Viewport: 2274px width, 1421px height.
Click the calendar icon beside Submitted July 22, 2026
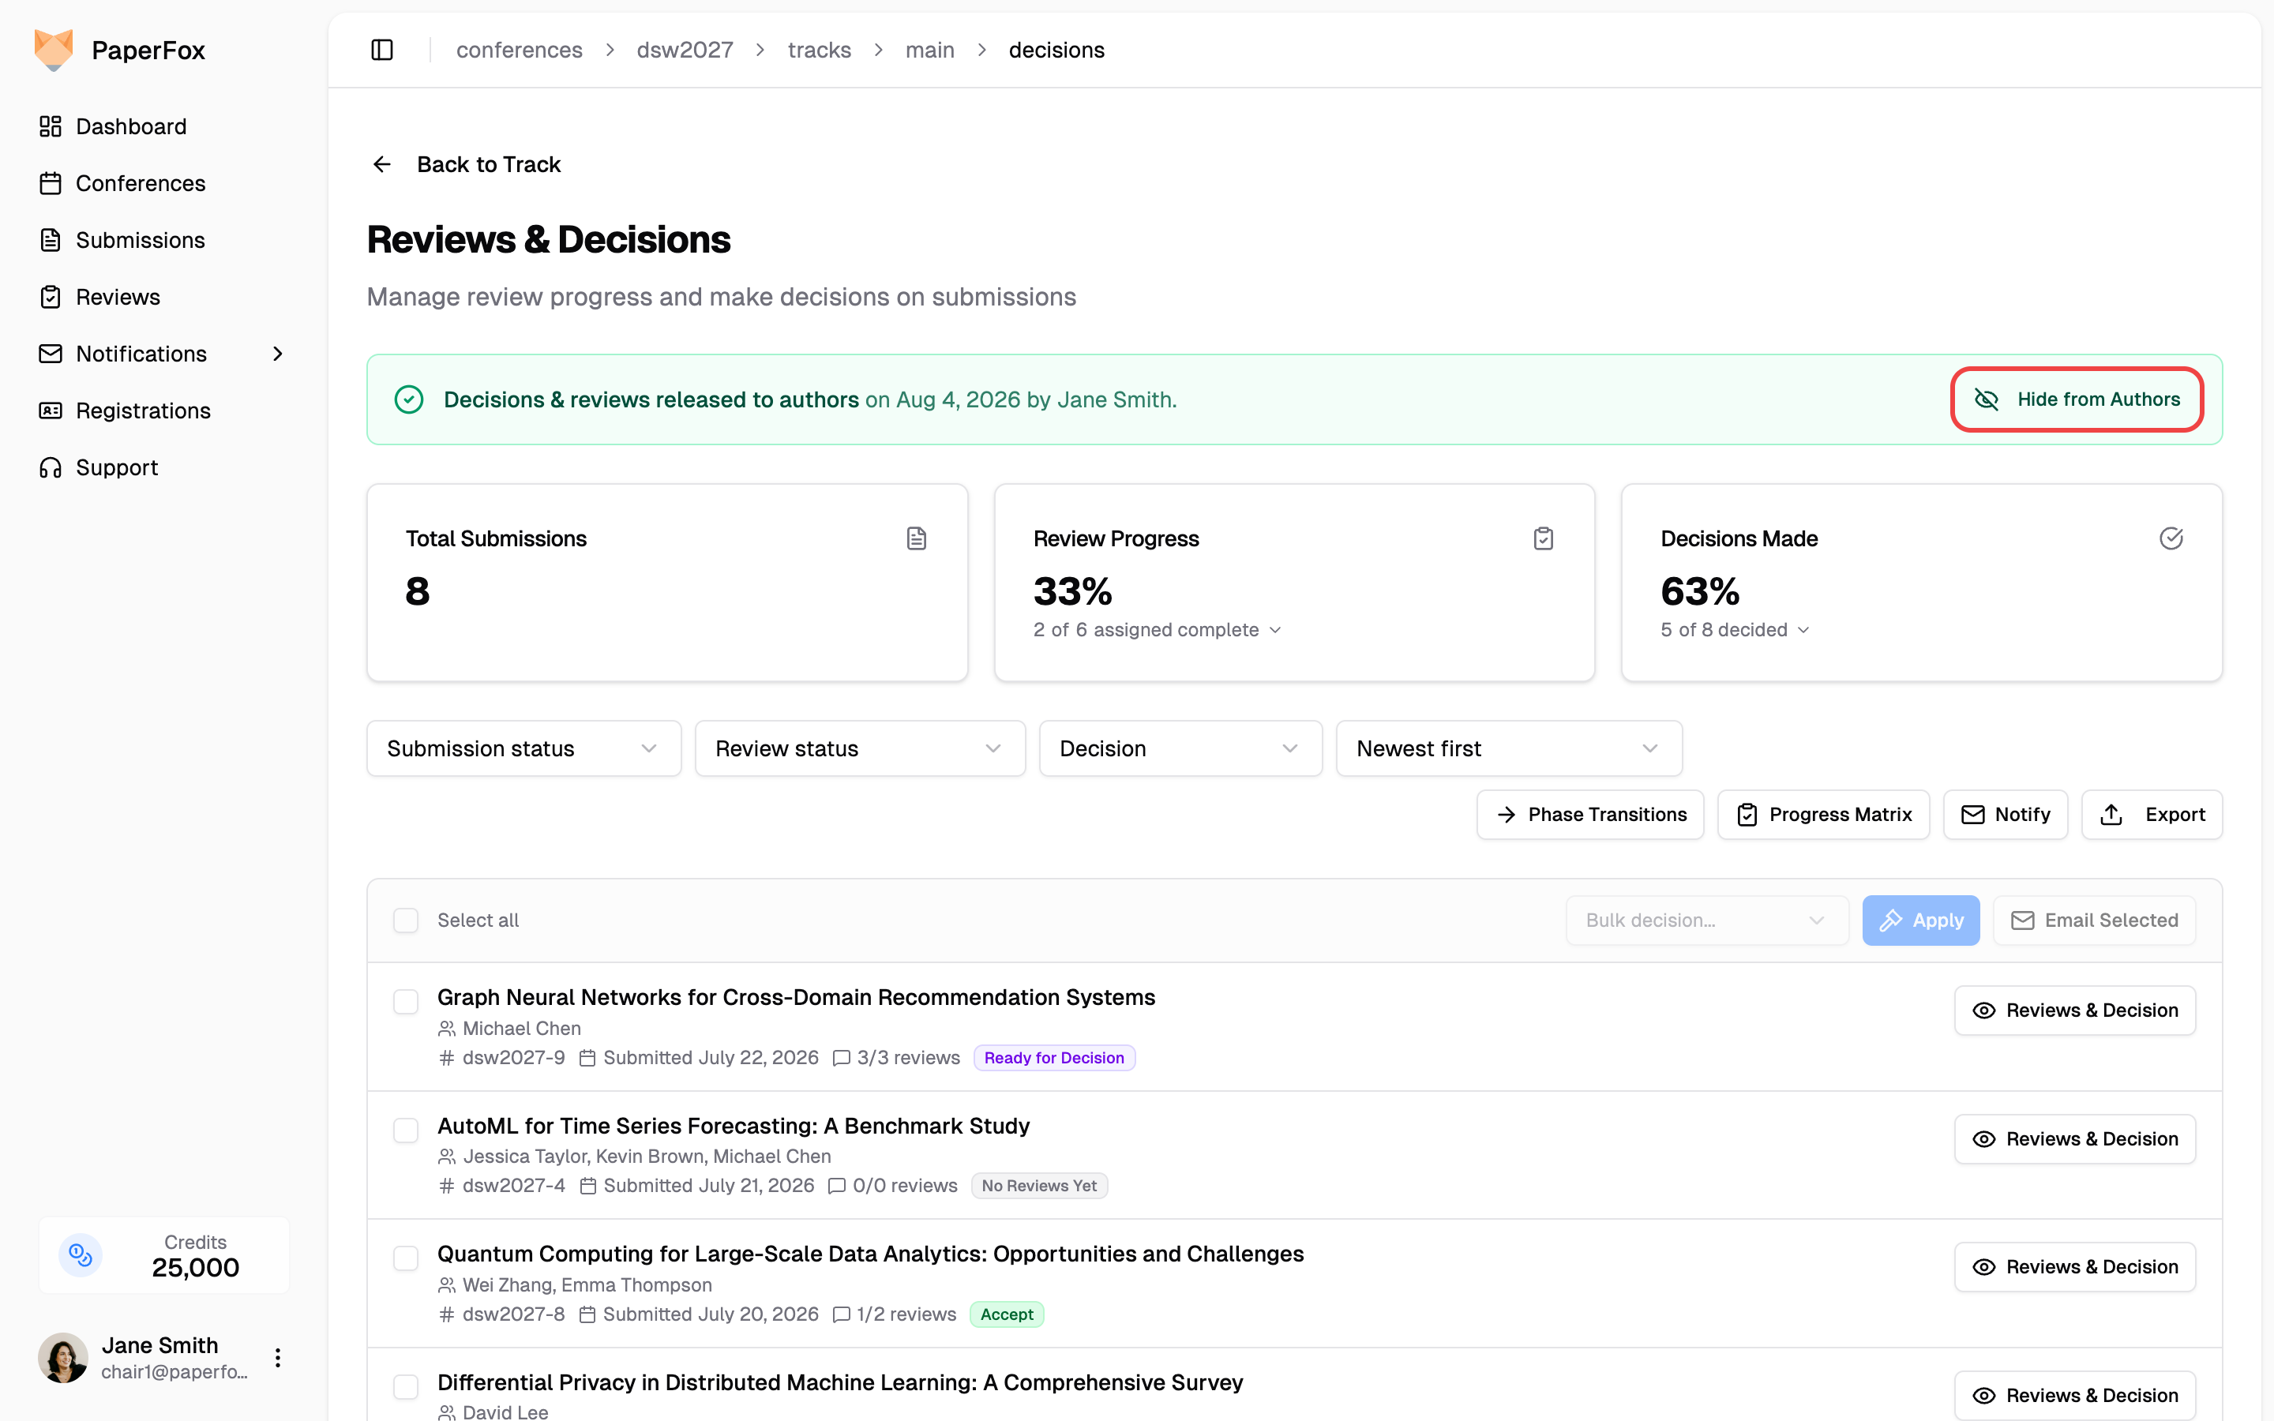(x=588, y=1058)
